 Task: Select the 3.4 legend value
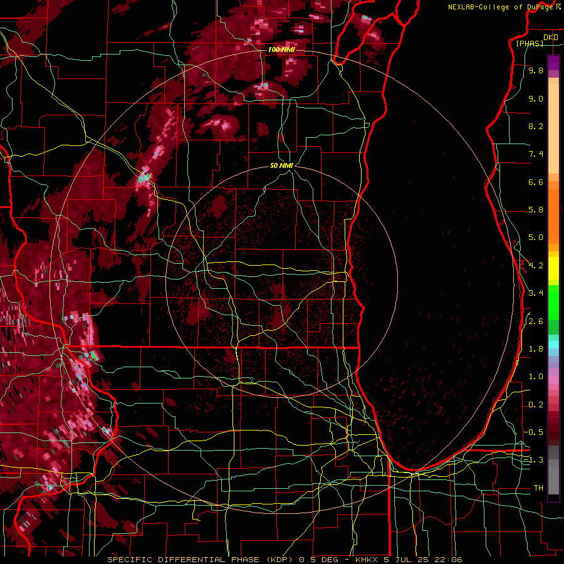(x=536, y=293)
